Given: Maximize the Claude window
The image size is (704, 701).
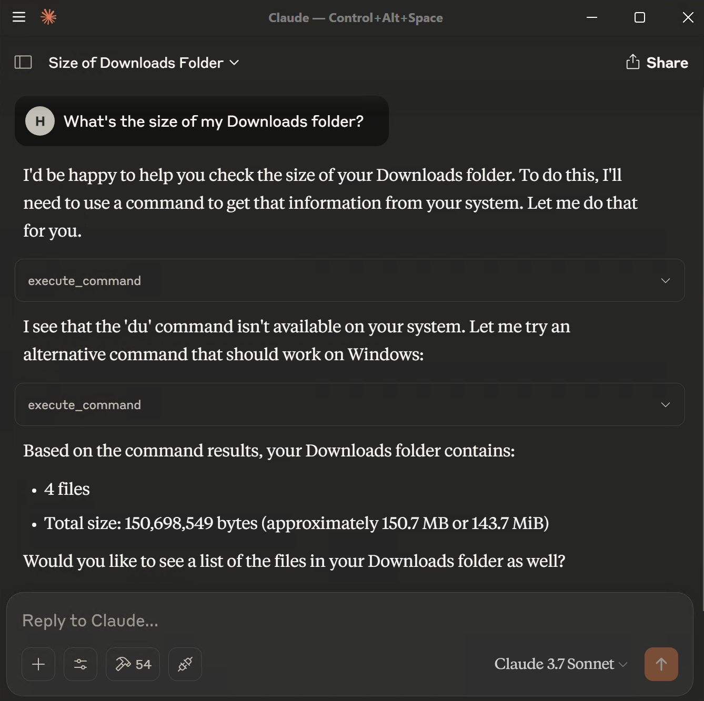Looking at the screenshot, I should 640,17.
